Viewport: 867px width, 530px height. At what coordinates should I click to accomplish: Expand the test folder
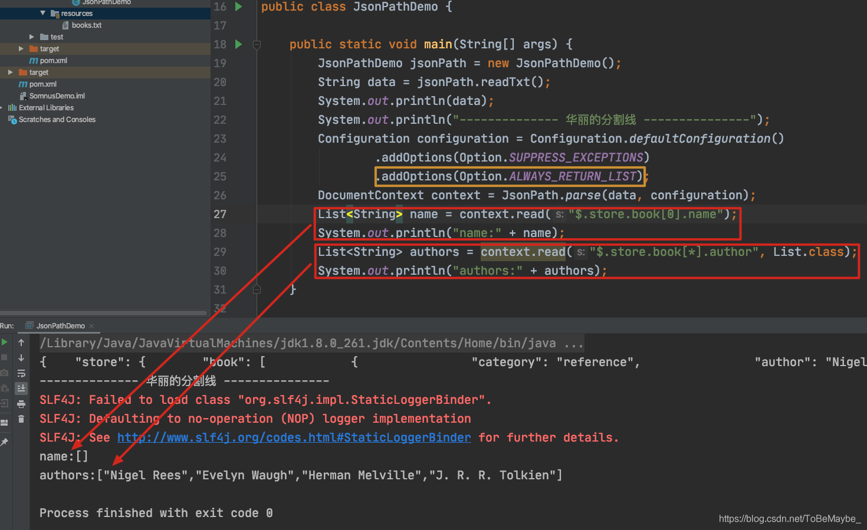(32, 37)
